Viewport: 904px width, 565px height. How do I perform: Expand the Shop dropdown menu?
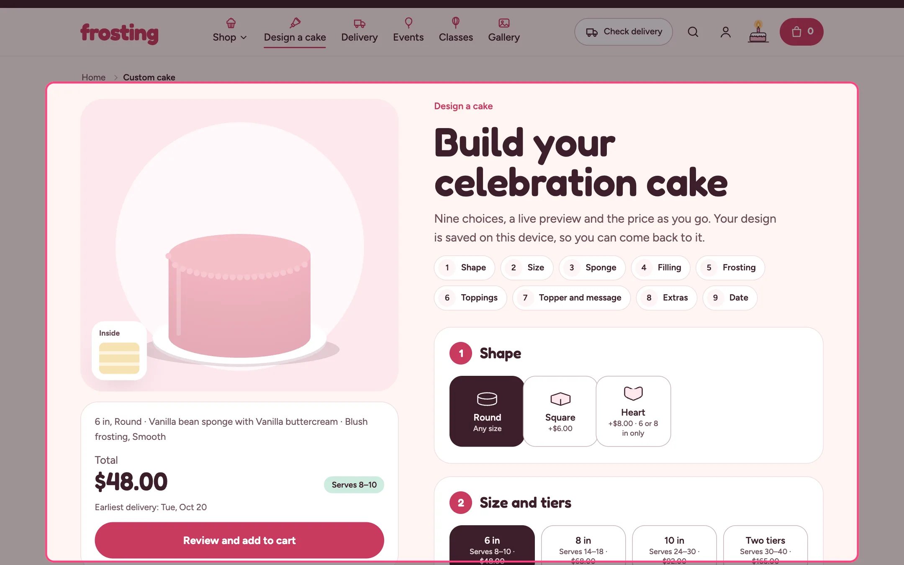click(x=230, y=30)
